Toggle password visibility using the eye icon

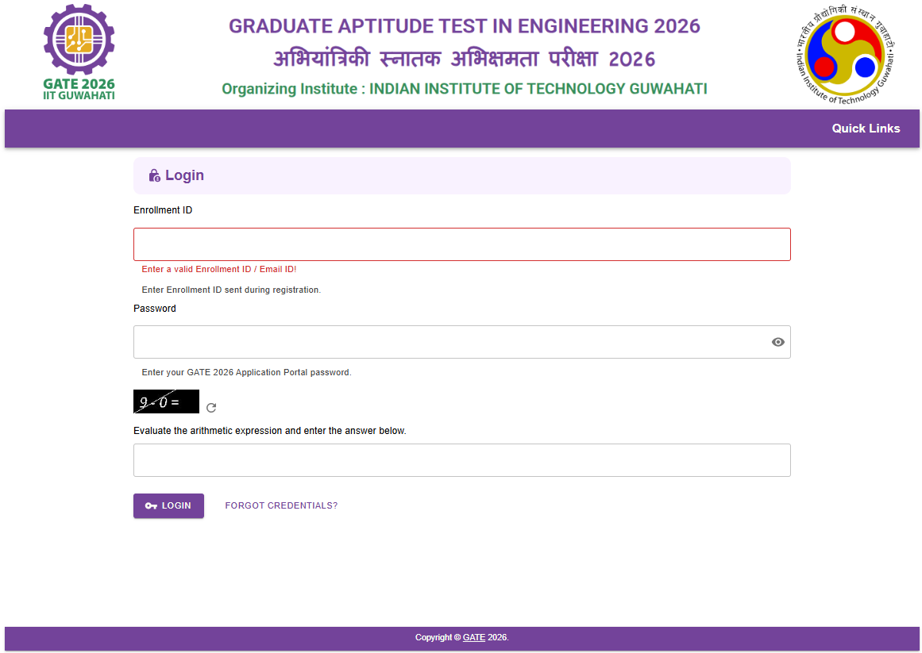pyautogui.click(x=777, y=341)
